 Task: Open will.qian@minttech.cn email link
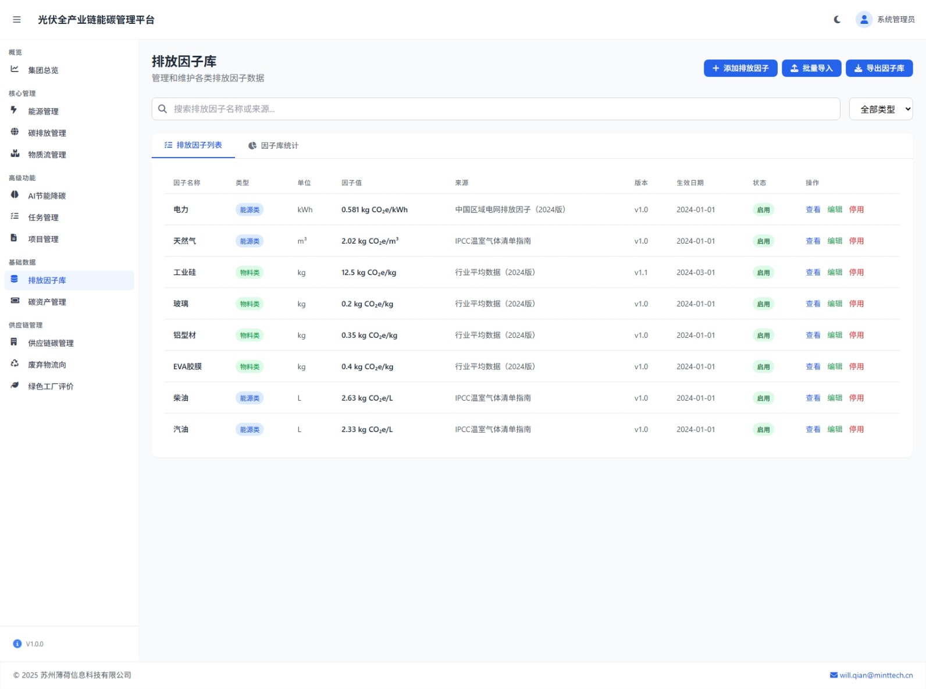point(871,676)
